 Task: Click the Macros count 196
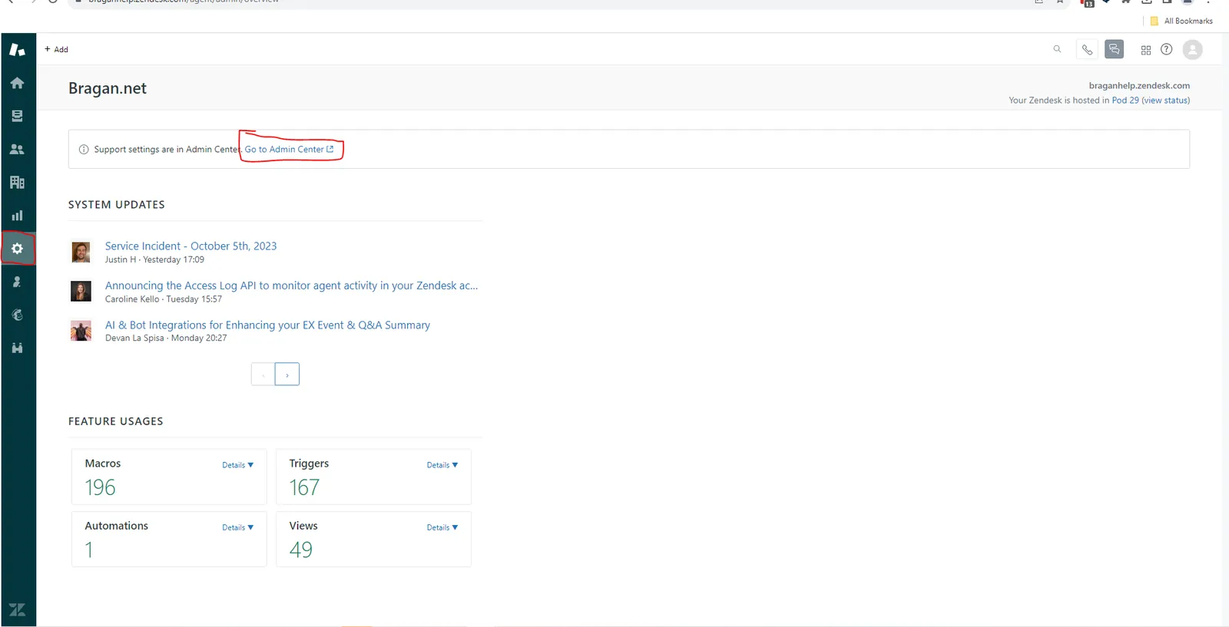tap(100, 488)
